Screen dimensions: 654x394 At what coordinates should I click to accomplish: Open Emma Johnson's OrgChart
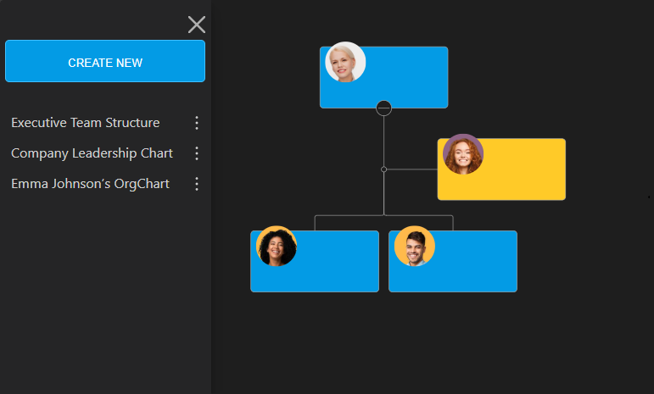pos(90,184)
